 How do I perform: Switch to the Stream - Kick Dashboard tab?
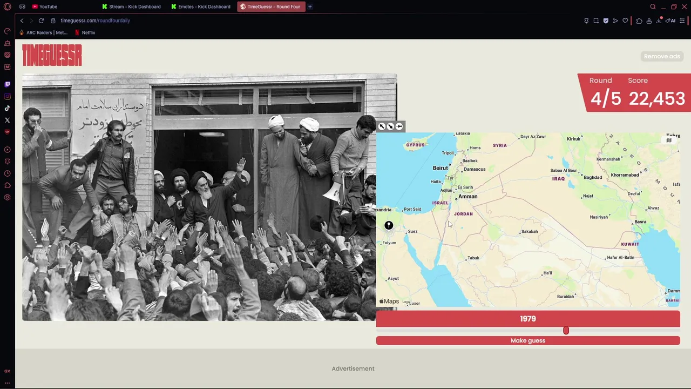click(x=132, y=6)
